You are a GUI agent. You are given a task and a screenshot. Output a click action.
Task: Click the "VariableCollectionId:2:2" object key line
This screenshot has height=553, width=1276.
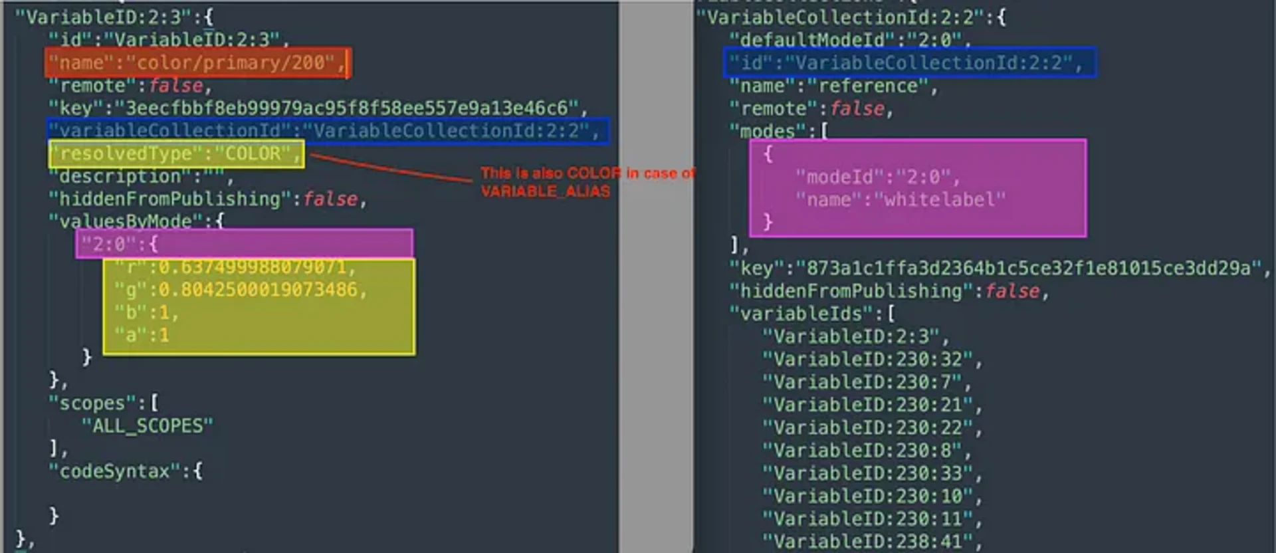(851, 17)
